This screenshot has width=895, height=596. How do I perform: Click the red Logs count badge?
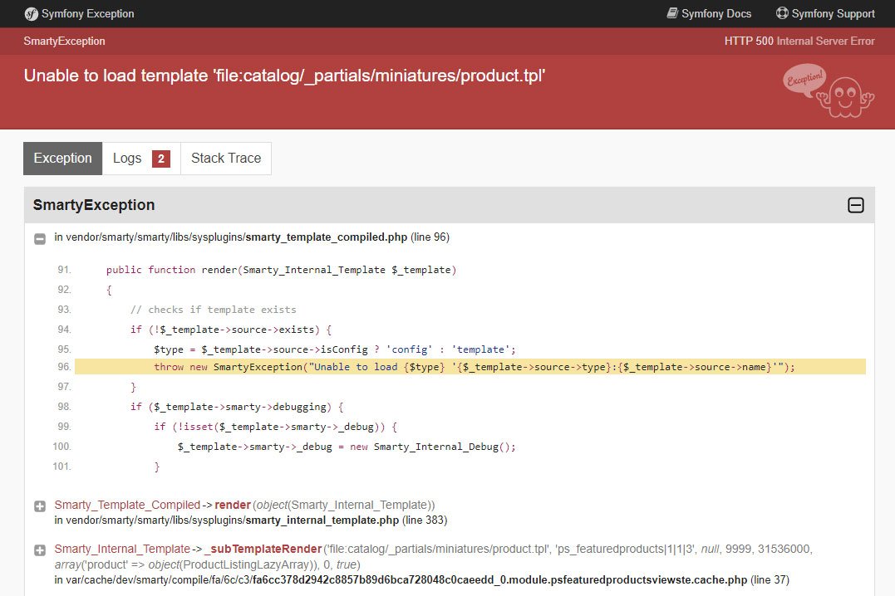(x=161, y=159)
